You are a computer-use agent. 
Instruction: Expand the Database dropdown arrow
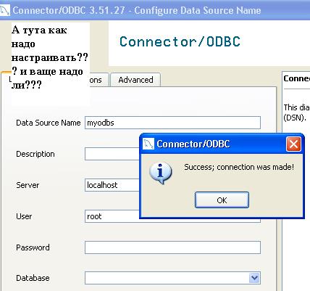(x=254, y=278)
